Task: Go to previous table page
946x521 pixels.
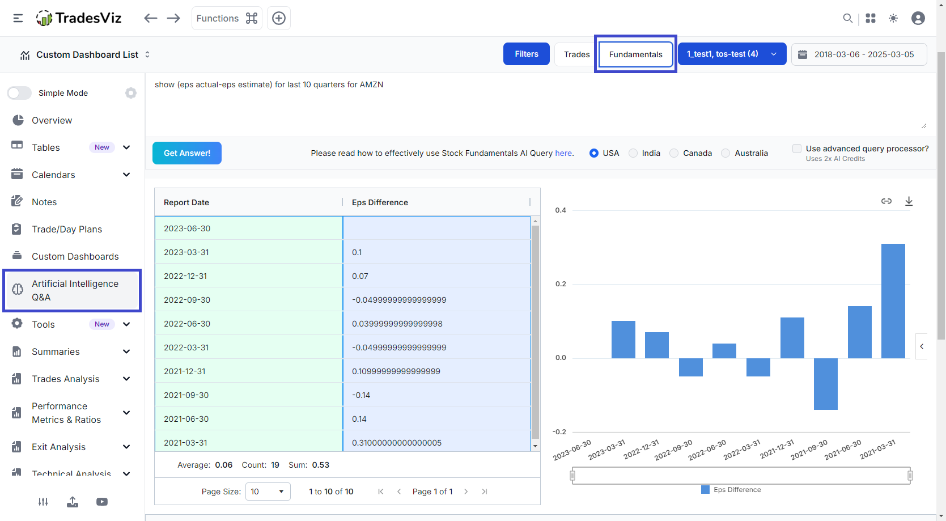Action: (x=399, y=492)
